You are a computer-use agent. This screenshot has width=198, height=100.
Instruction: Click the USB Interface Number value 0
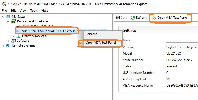(x=167, y=72)
